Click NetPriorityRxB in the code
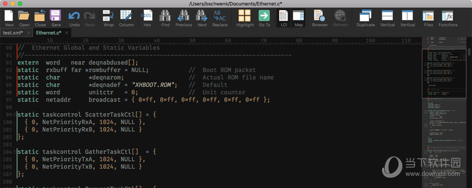 [67, 130]
